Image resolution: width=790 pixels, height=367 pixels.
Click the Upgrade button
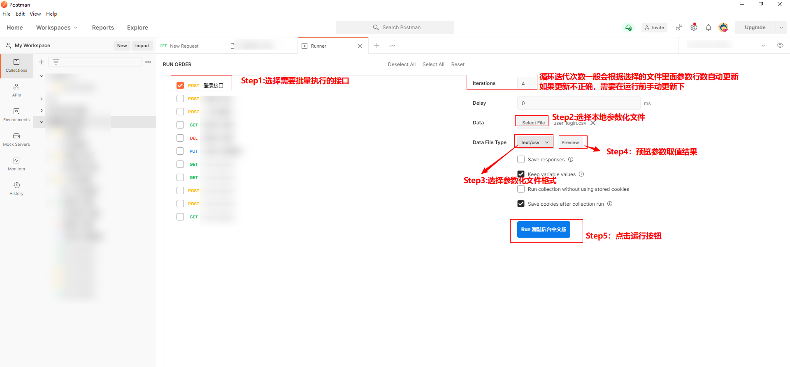[755, 28]
